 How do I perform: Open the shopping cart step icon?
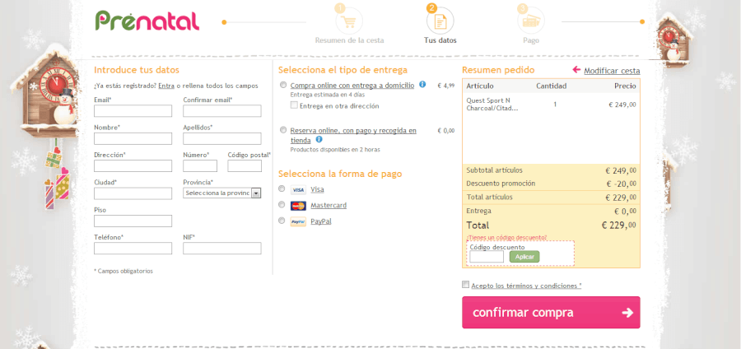pos(349,21)
